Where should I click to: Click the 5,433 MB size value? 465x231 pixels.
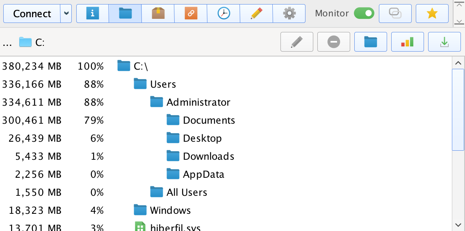click(x=38, y=156)
